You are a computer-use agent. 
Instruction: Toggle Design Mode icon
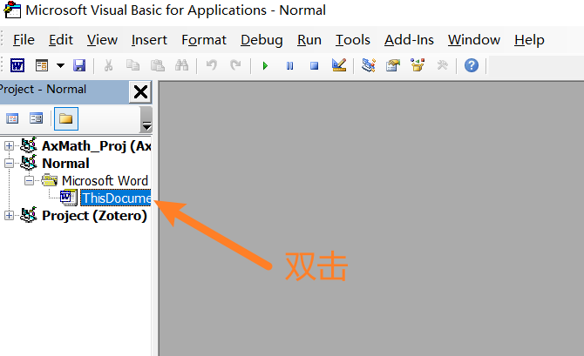339,65
